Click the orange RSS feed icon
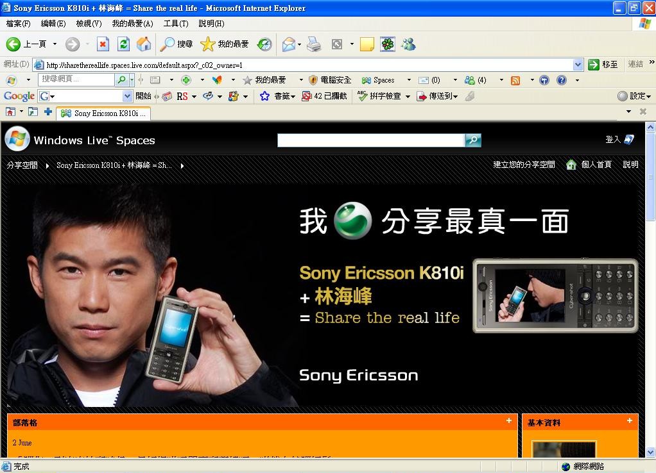The image size is (656, 473). pyautogui.click(x=515, y=80)
